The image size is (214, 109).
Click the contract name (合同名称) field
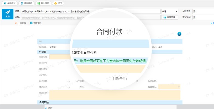60,57
